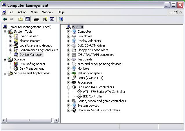The width and height of the screenshot is (185, 131).
Task: Click the Event Viewer icon
Action: [x=16, y=36]
